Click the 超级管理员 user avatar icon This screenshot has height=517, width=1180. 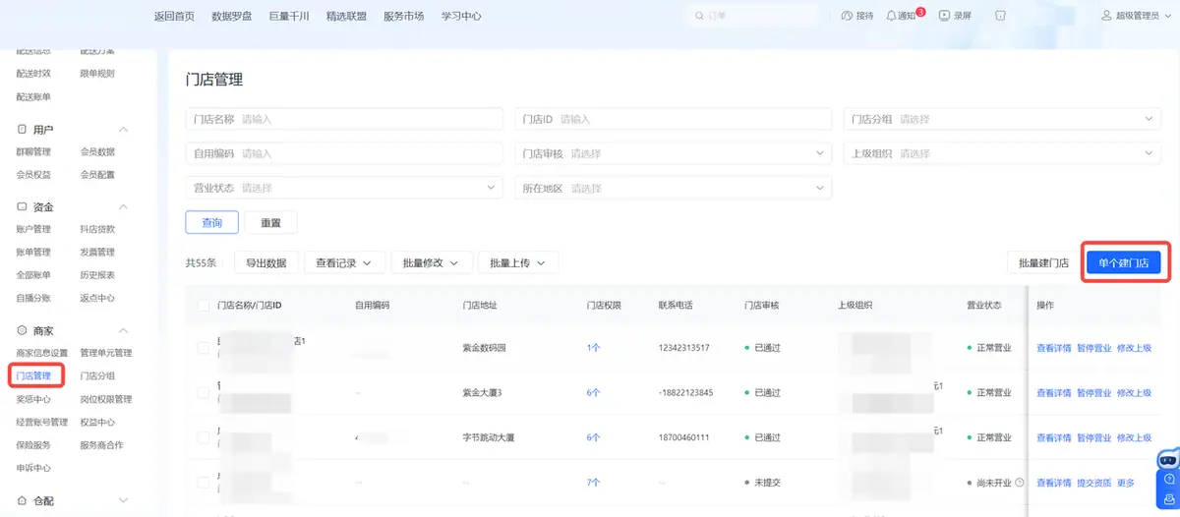coord(1106,16)
